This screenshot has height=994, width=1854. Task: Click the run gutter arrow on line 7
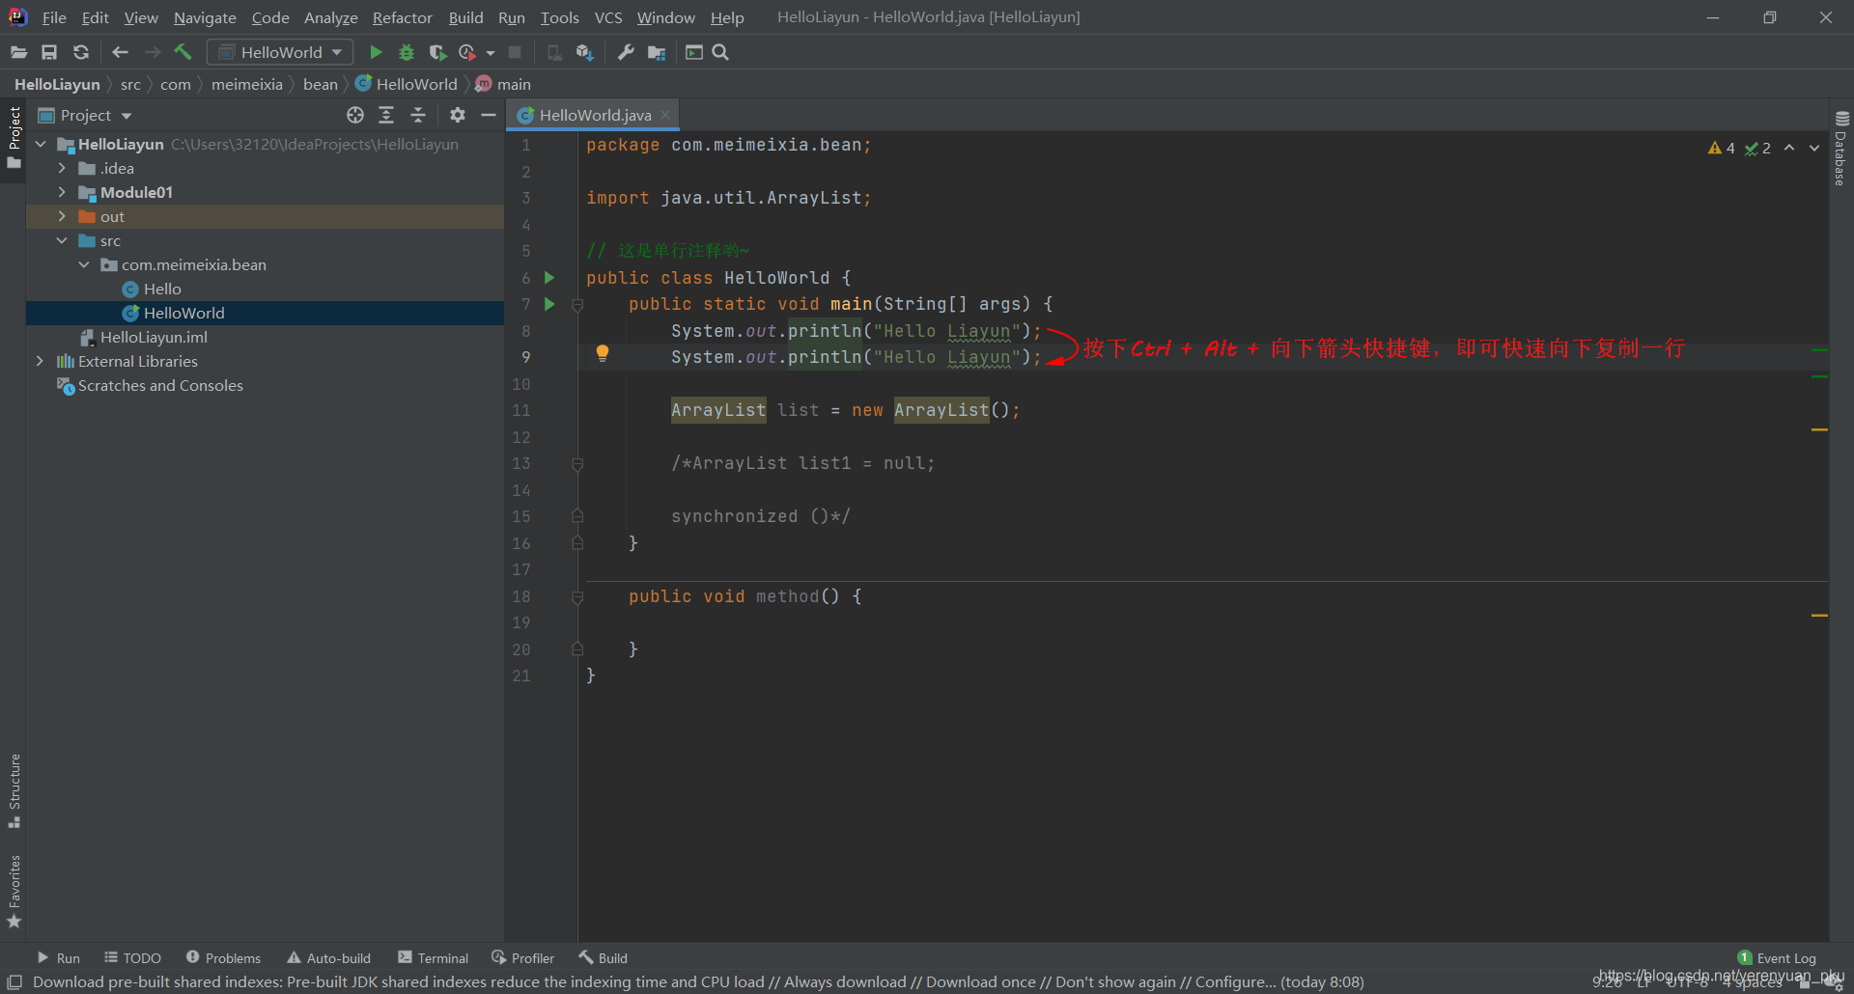point(549,304)
